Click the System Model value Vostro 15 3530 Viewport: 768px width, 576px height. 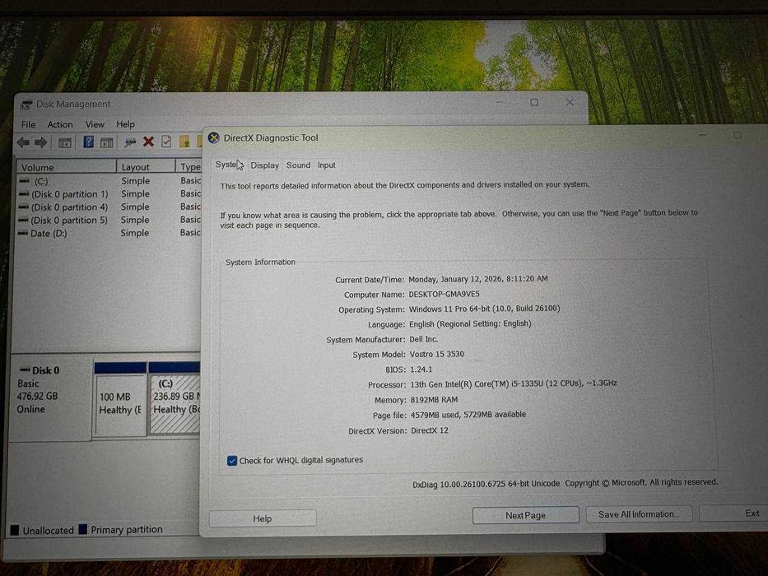436,354
